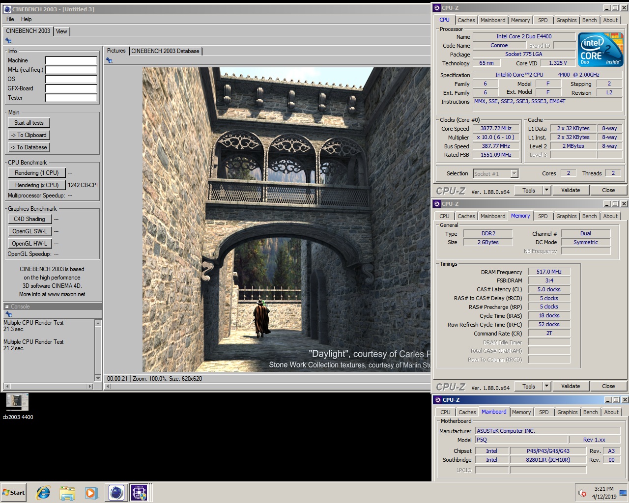Open the About tab in the CPU-Z Memory window
This screenshot has height=503, width=629.
[610, 216]
